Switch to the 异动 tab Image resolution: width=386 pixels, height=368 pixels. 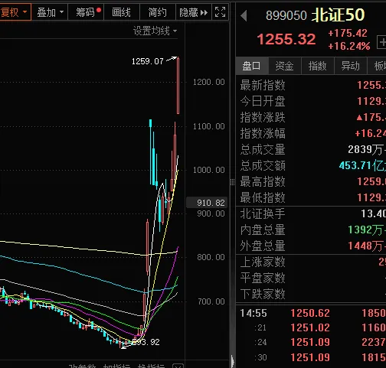pos(350,66)
